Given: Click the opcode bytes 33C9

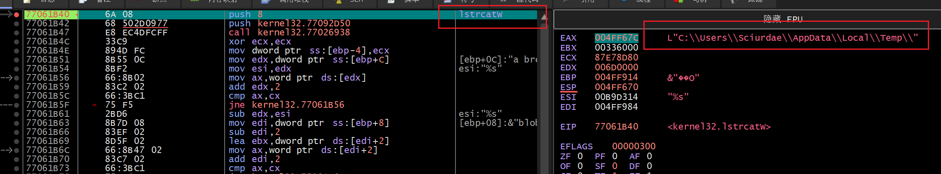Looking at the screenshot, I should (116, 42).
